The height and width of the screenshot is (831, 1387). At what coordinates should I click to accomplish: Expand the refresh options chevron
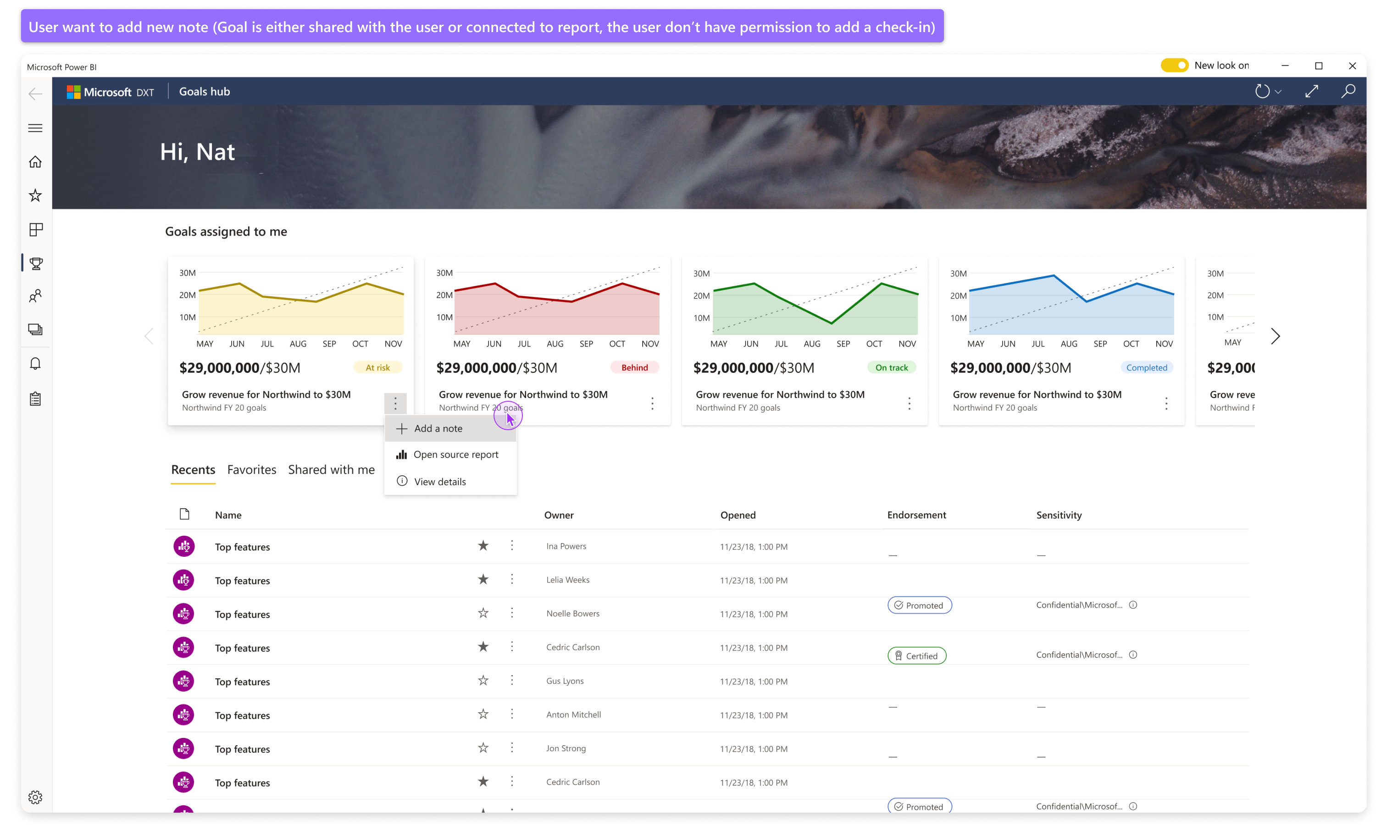(x=1278, y=92)
